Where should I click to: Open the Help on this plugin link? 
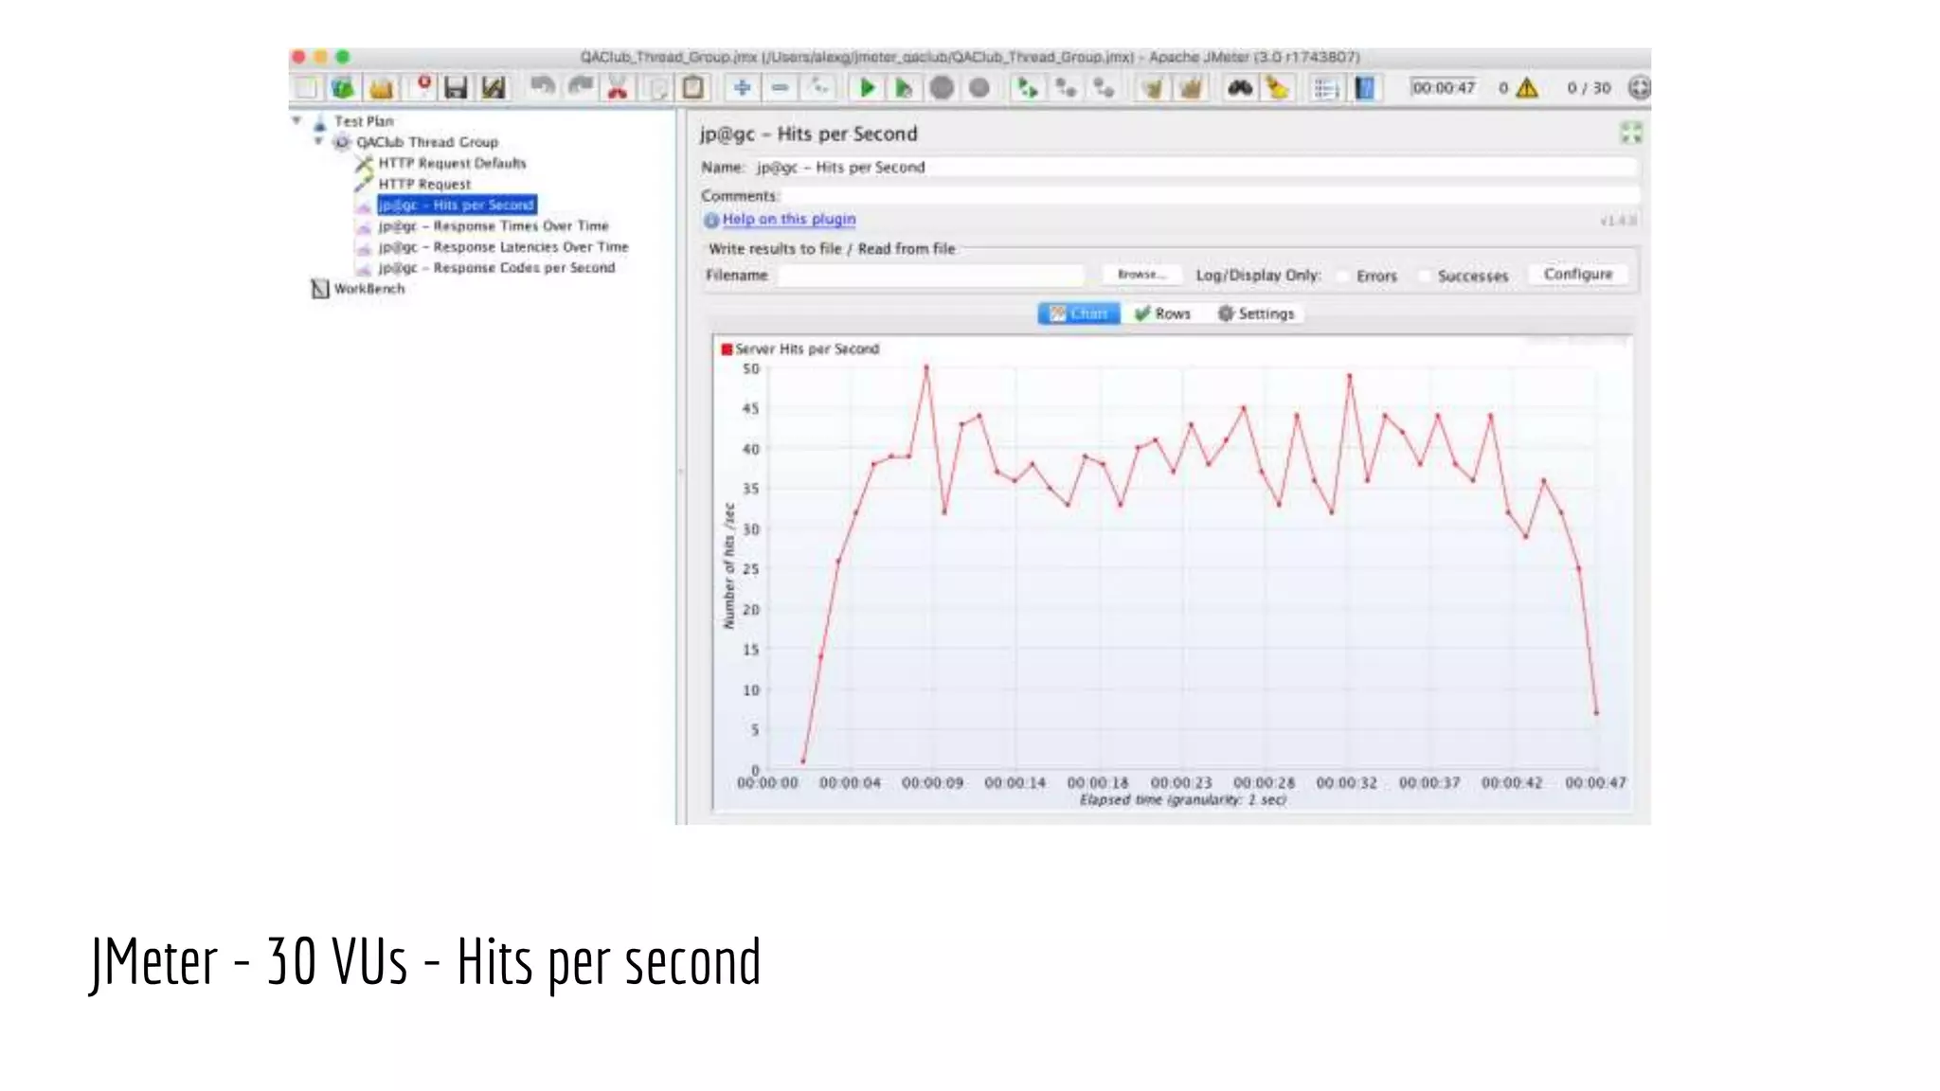pyautogui.click(x=788, y=219)
